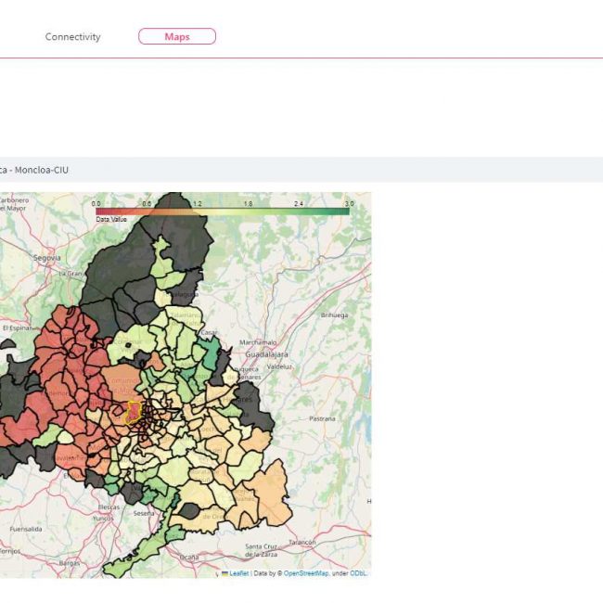Select the dark grey northernmost region

(181, 223)
